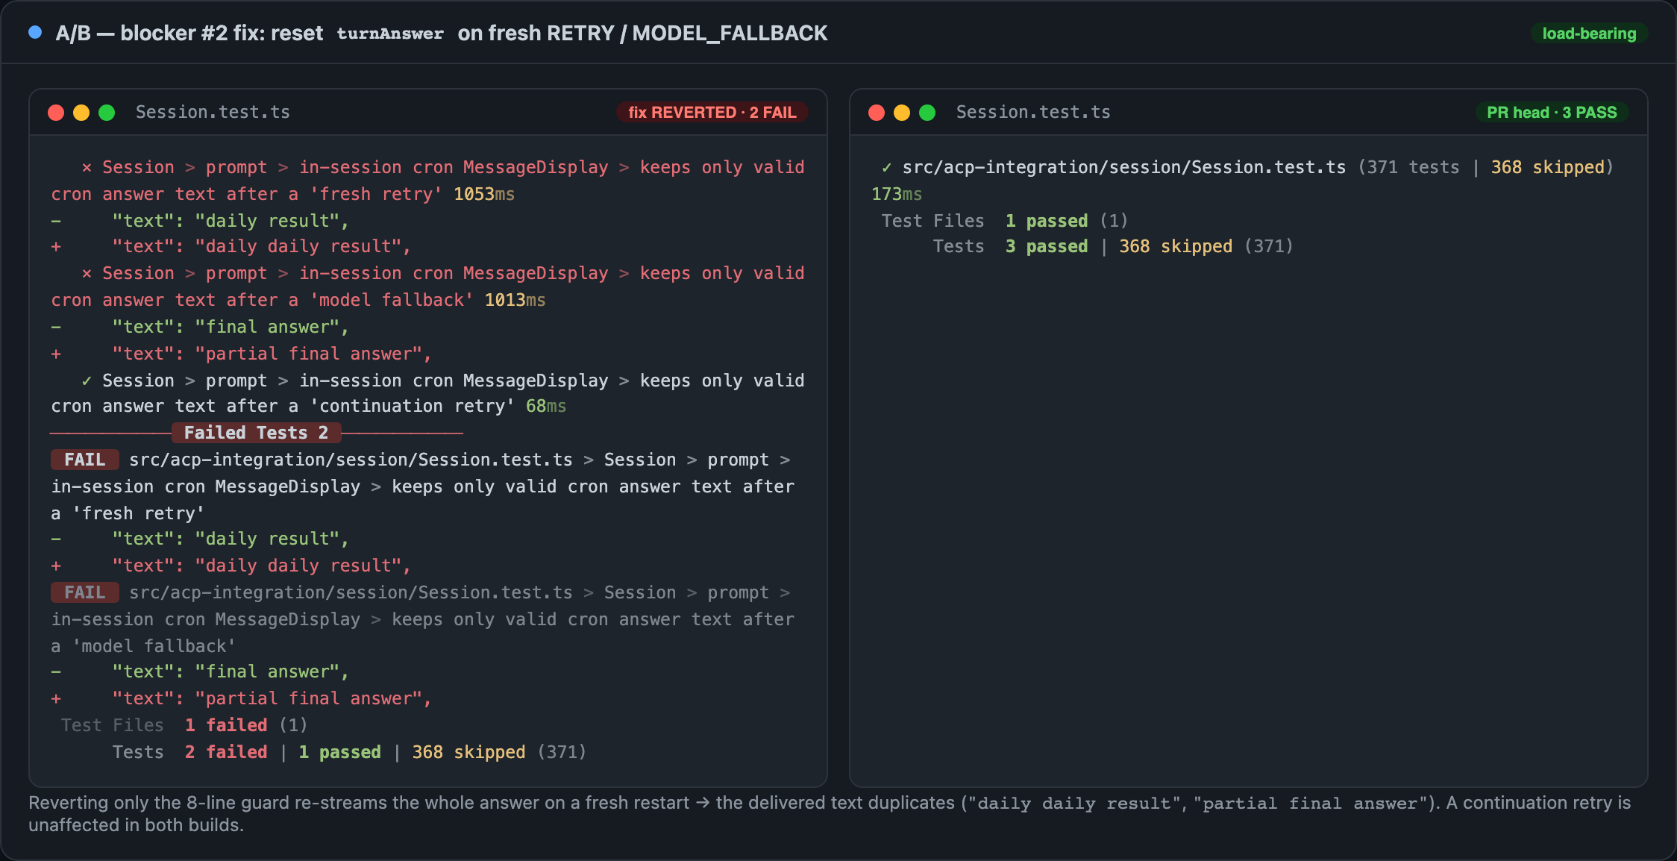
Task: Click the yellow dot in the left terminal window
Action: point(81,113)
